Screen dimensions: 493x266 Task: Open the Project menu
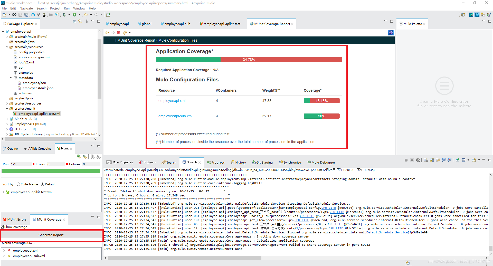pos(55,8)
